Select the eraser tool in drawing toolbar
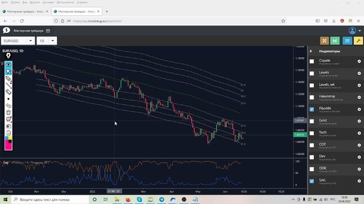This screenshot has height=204, width=364. coord(9,92)
